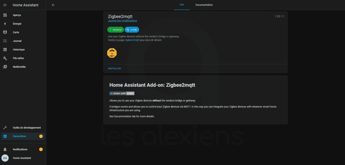Click the Home Assistant title
The height and width of the screenshot is (165, 345).
pyautogui.click(x=26, y=5)
